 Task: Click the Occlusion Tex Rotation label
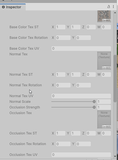(28, 144)
